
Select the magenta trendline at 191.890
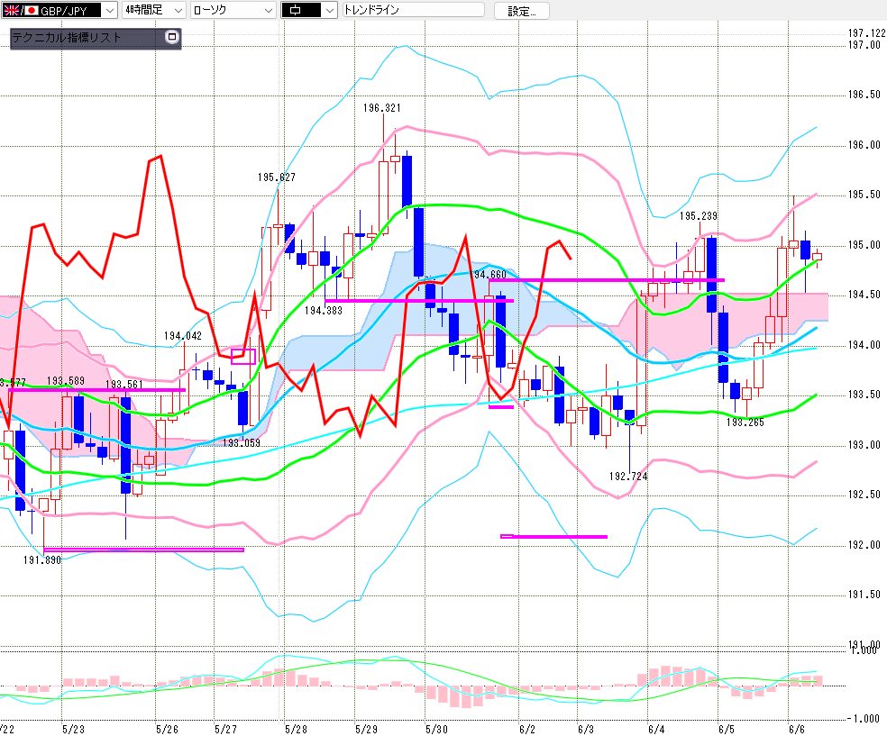[x=143, y=550]
